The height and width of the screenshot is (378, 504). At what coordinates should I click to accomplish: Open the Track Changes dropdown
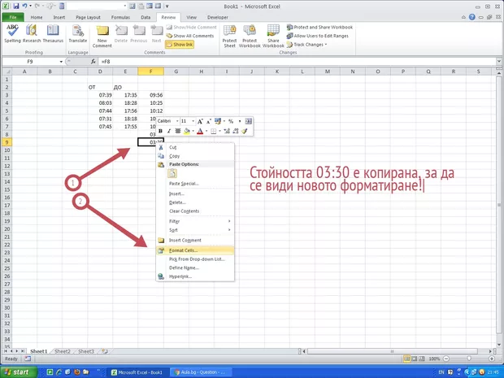pyautogui.click(x=310, y=45)
